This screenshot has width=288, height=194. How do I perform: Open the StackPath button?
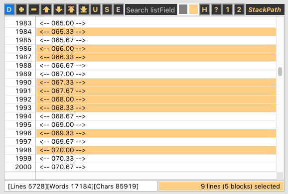point(265,9)
